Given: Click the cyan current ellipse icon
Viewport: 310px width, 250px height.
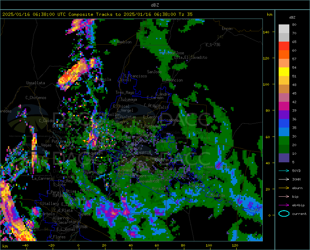Looking at the screenshot, I should coord(284,214).
